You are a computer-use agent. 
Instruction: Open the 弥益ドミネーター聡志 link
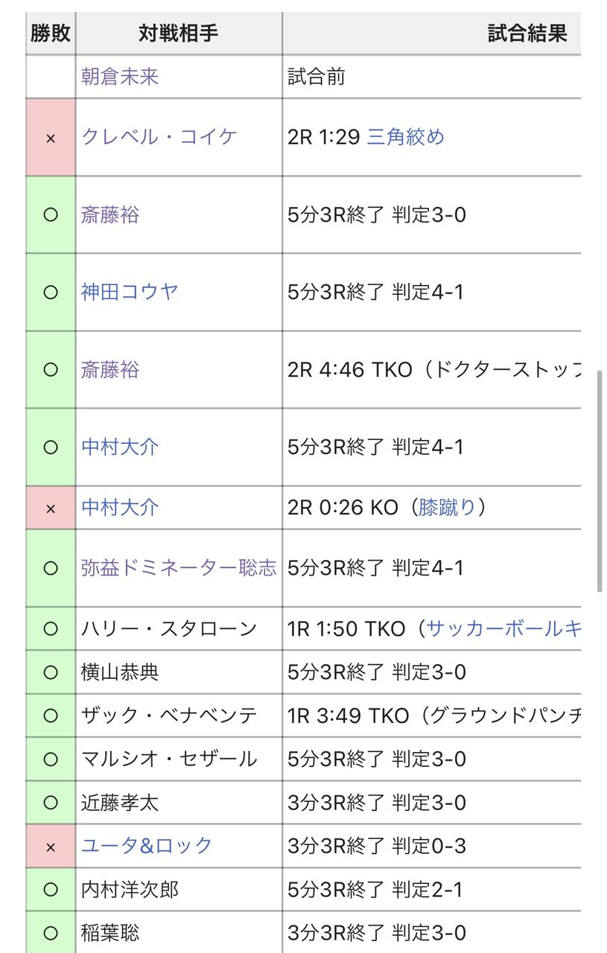pos(179,568)
